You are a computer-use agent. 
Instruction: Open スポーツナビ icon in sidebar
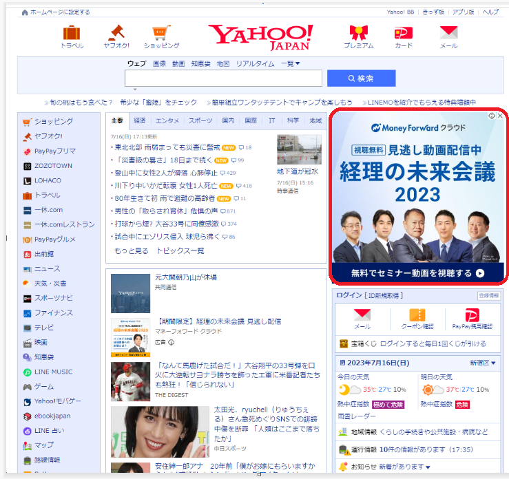tap(28, 299)
